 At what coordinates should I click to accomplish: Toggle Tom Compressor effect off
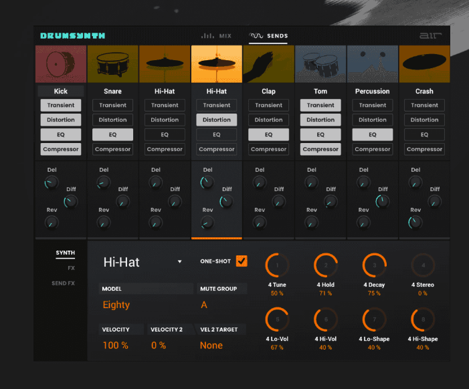pos(320,149)
